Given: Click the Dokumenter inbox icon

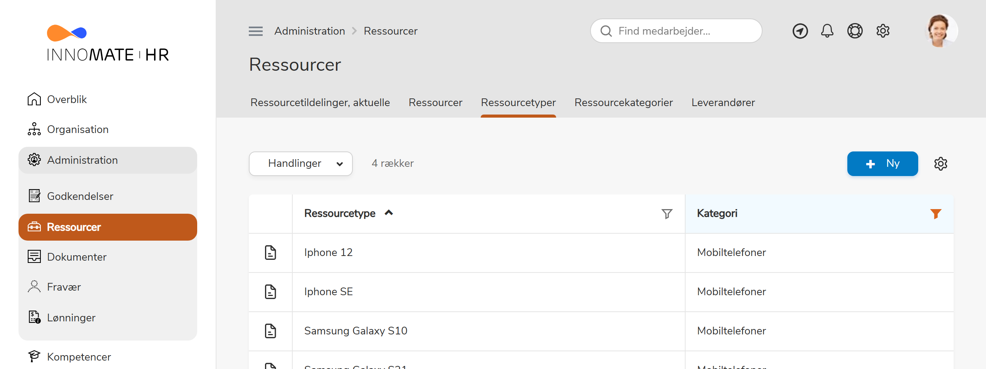Looking at the screenshot, I should [34, 257].
